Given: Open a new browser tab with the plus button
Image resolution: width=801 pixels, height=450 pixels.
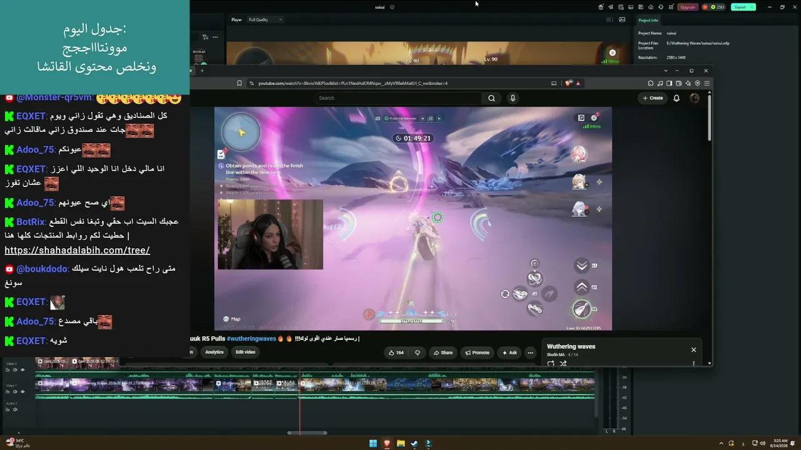Looking at the screenshot, I should 202,71.
